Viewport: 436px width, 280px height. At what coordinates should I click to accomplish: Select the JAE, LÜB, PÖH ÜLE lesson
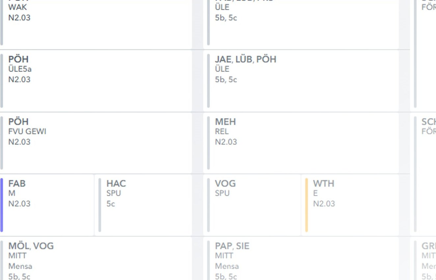(x=301, y=81)
